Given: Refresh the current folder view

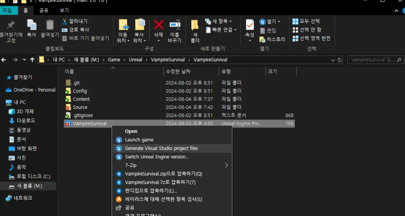Looking at the screenshot, I should (340, 60).
